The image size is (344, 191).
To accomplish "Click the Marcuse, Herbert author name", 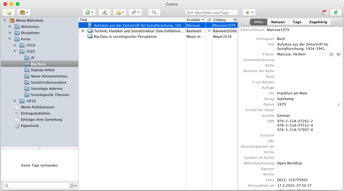I will [291, 54].
